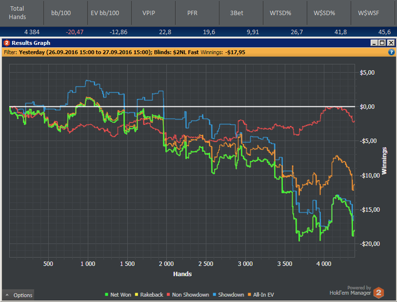Image resolution: width=397 pixels, height=302 pixels.
Task: Click the -$10,00 y-axis tick label
Action: click(x=370, y=175)
